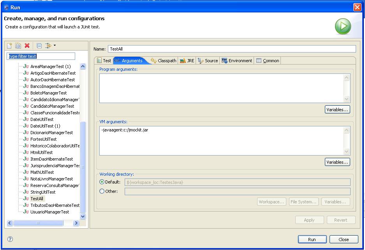Image resolution: width=365 pixels, height=250 pixels.
Task: Click the Run button
Action: (312, 240)
